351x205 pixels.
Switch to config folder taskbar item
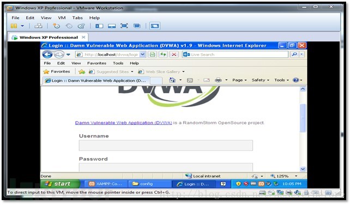(149, 184)
